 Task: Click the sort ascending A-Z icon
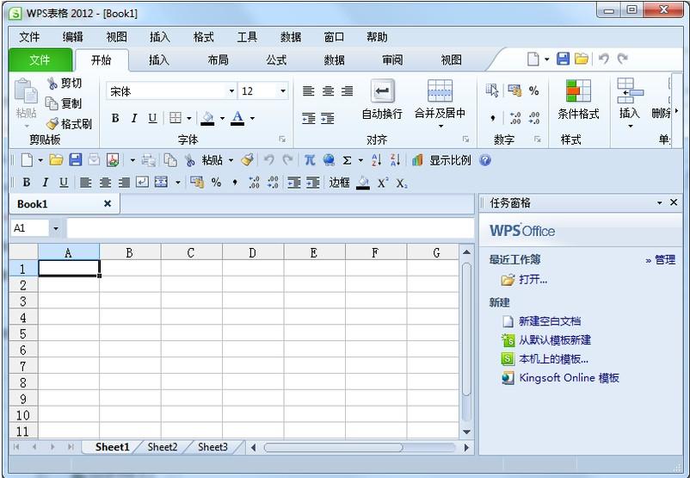(x=376, y=160)
